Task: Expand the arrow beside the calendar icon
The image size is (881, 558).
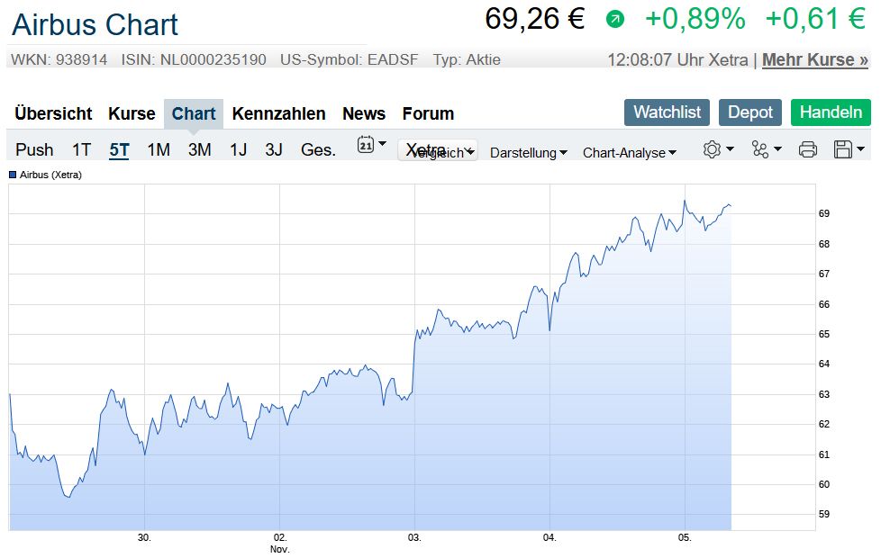Action: click(383, 144)
